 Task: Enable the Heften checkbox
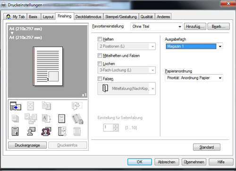pyautogui.click(x=100, y=39)
